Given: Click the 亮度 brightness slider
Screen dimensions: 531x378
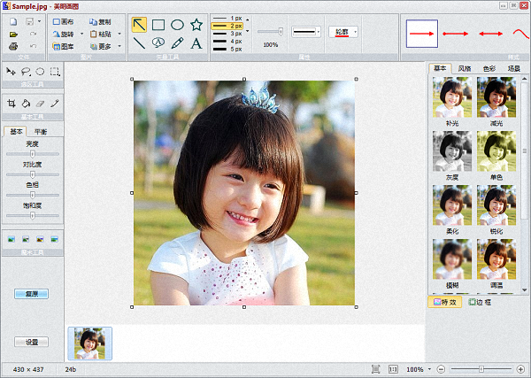Looking at the screenshot, I should coord(32,153).
